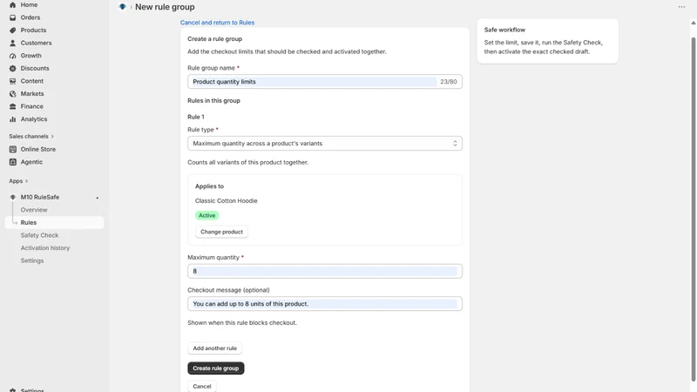Click the Products tag icon

[12, 30]
